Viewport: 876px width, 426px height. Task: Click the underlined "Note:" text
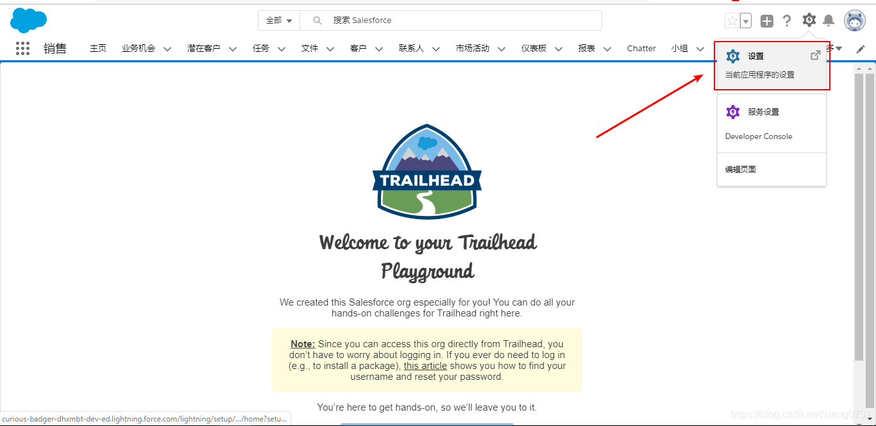click(x=303, y=344)
